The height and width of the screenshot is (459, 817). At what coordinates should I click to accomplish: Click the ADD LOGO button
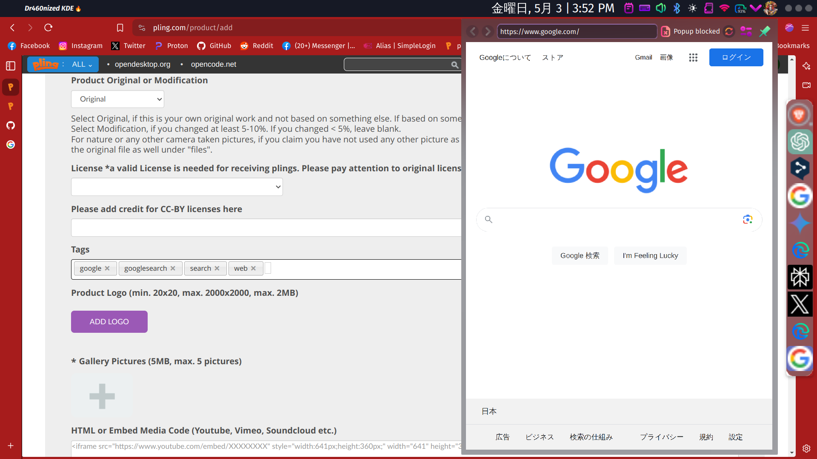click(x=109, y=322)
